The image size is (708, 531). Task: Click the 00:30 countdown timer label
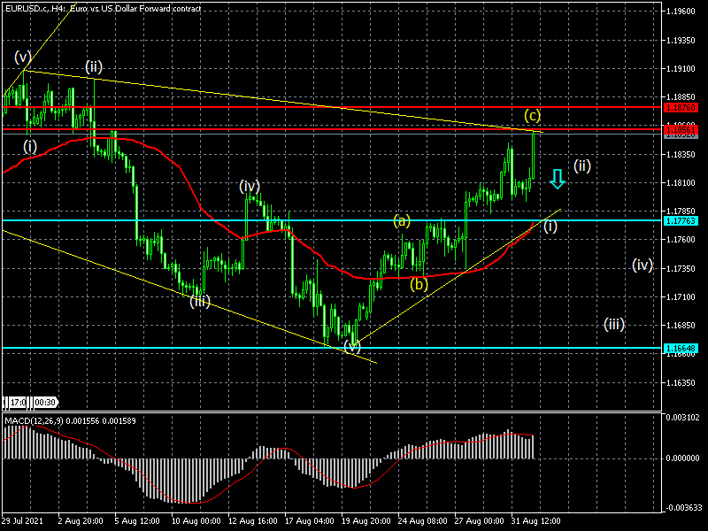(45, 403)
